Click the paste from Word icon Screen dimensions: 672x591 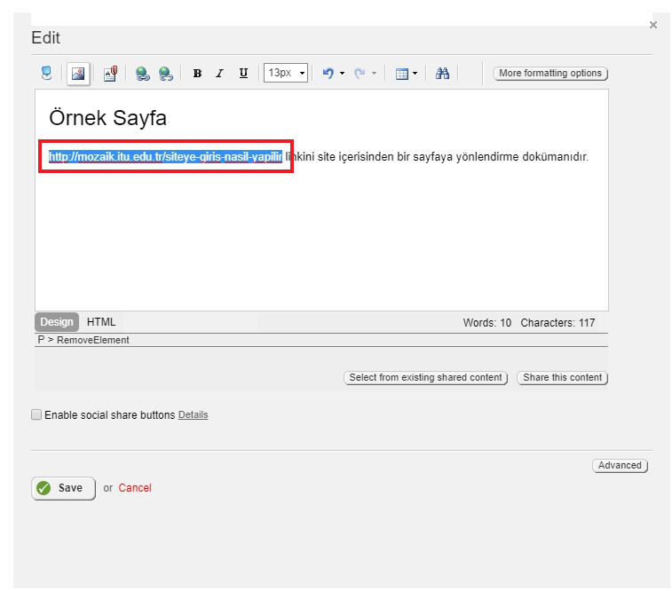(x=47, y=74)
